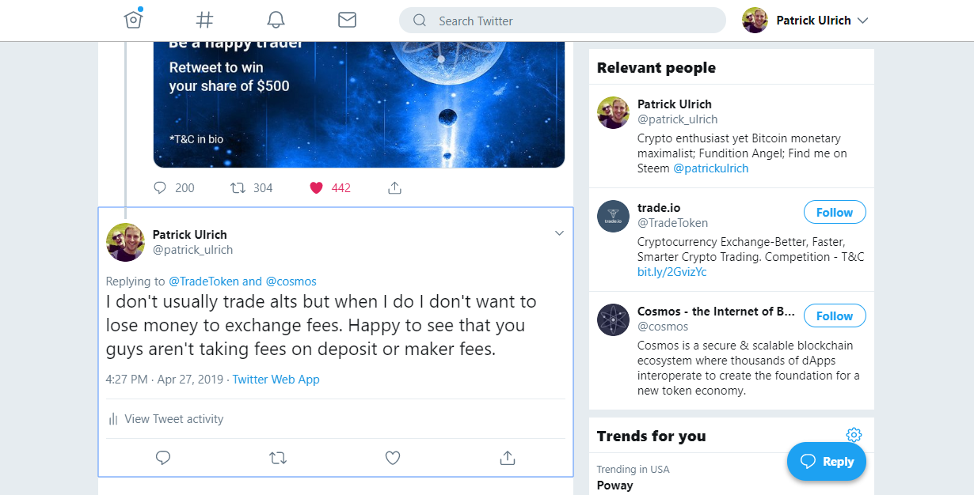Screen dimensions: 974x495
Task: Open the Notifications bell icon
Action: tap(276, 20)
